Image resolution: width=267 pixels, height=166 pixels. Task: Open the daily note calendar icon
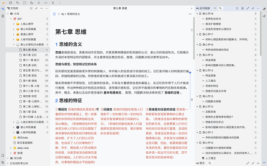tap(11, 3)
